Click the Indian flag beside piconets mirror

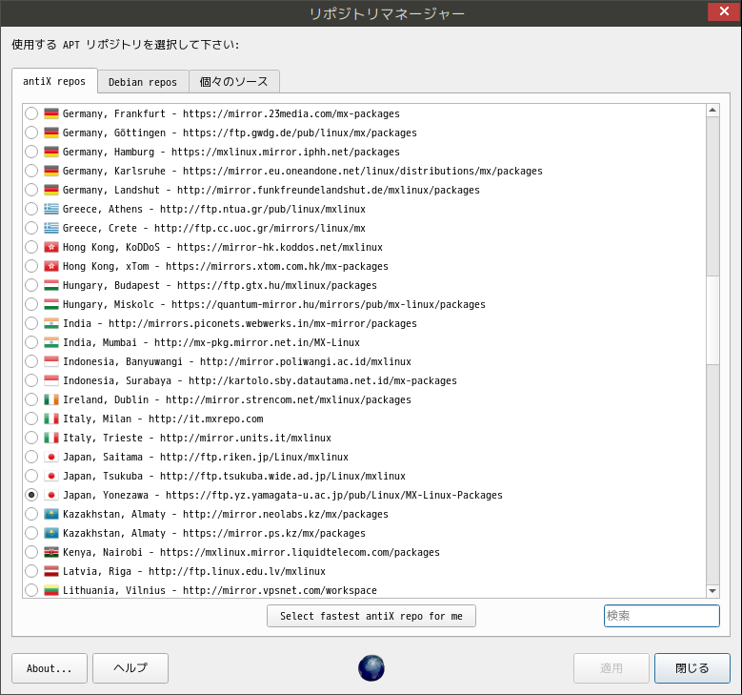[x=51, y=323]
